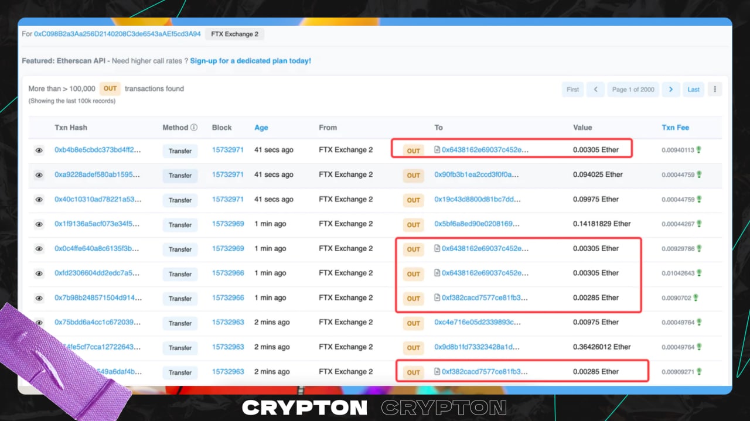
Task: Open the three-dot options menu beside Last
Action: 715,90
